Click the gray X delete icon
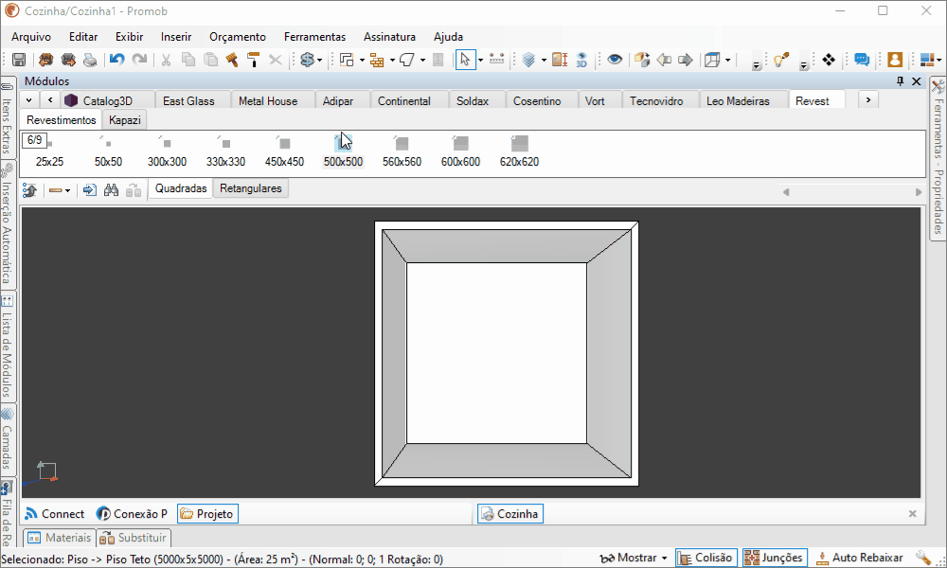This screenshot has width=947, height=568. pyautogui.click(x=276, y=60)
